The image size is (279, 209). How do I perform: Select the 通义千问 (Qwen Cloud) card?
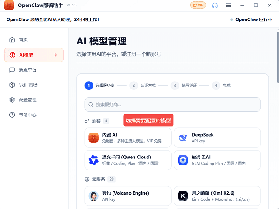128,160
